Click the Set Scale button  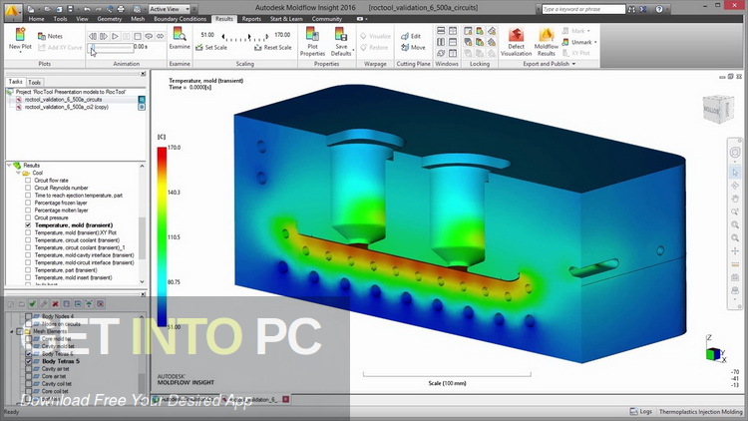point(211,47)
